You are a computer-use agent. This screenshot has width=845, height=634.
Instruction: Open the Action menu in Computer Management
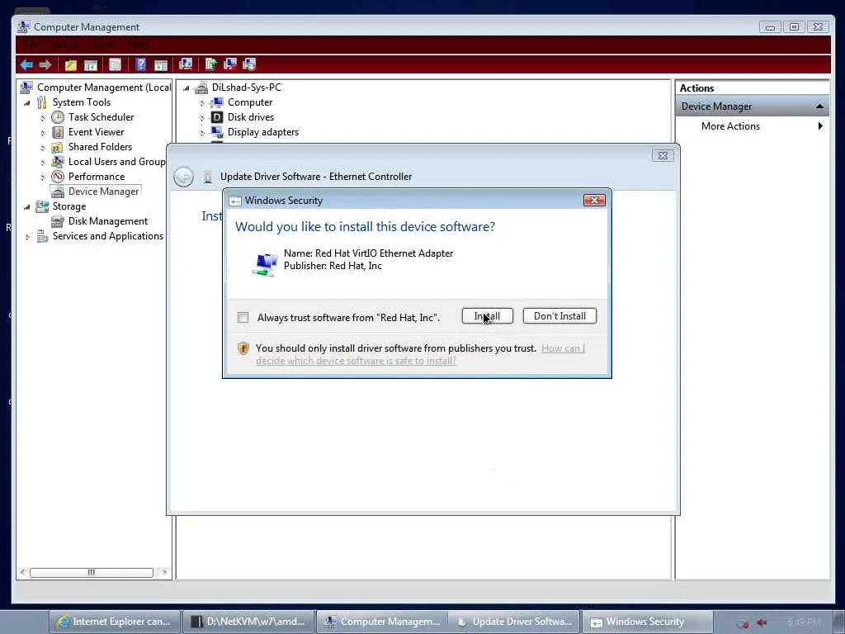tap(66, 45)
